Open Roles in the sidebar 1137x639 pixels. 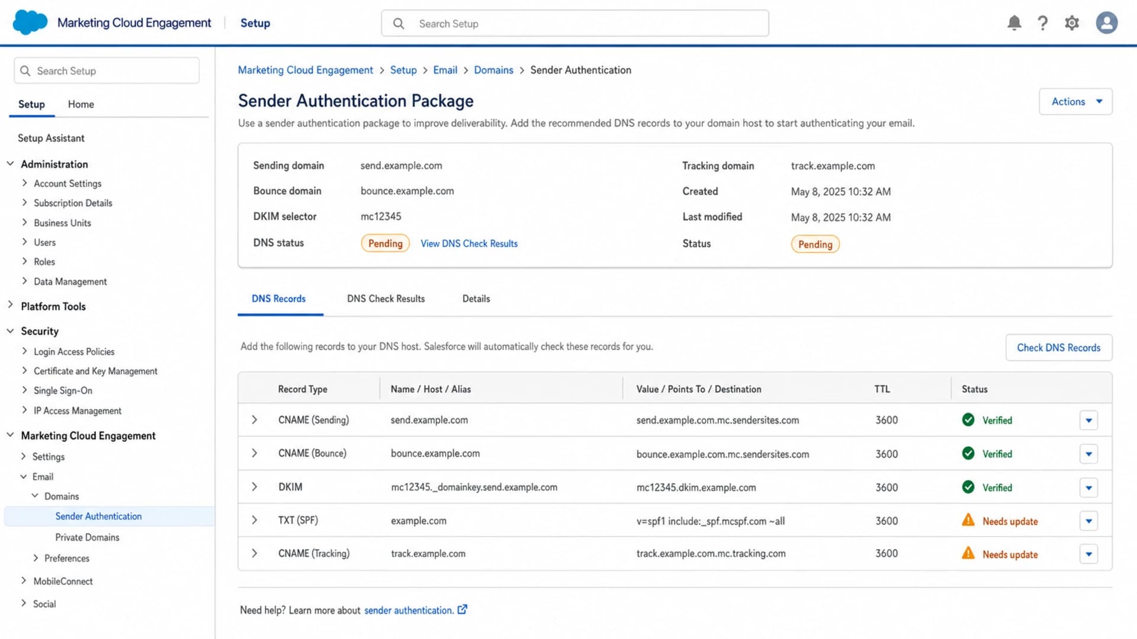coord(44,262)
